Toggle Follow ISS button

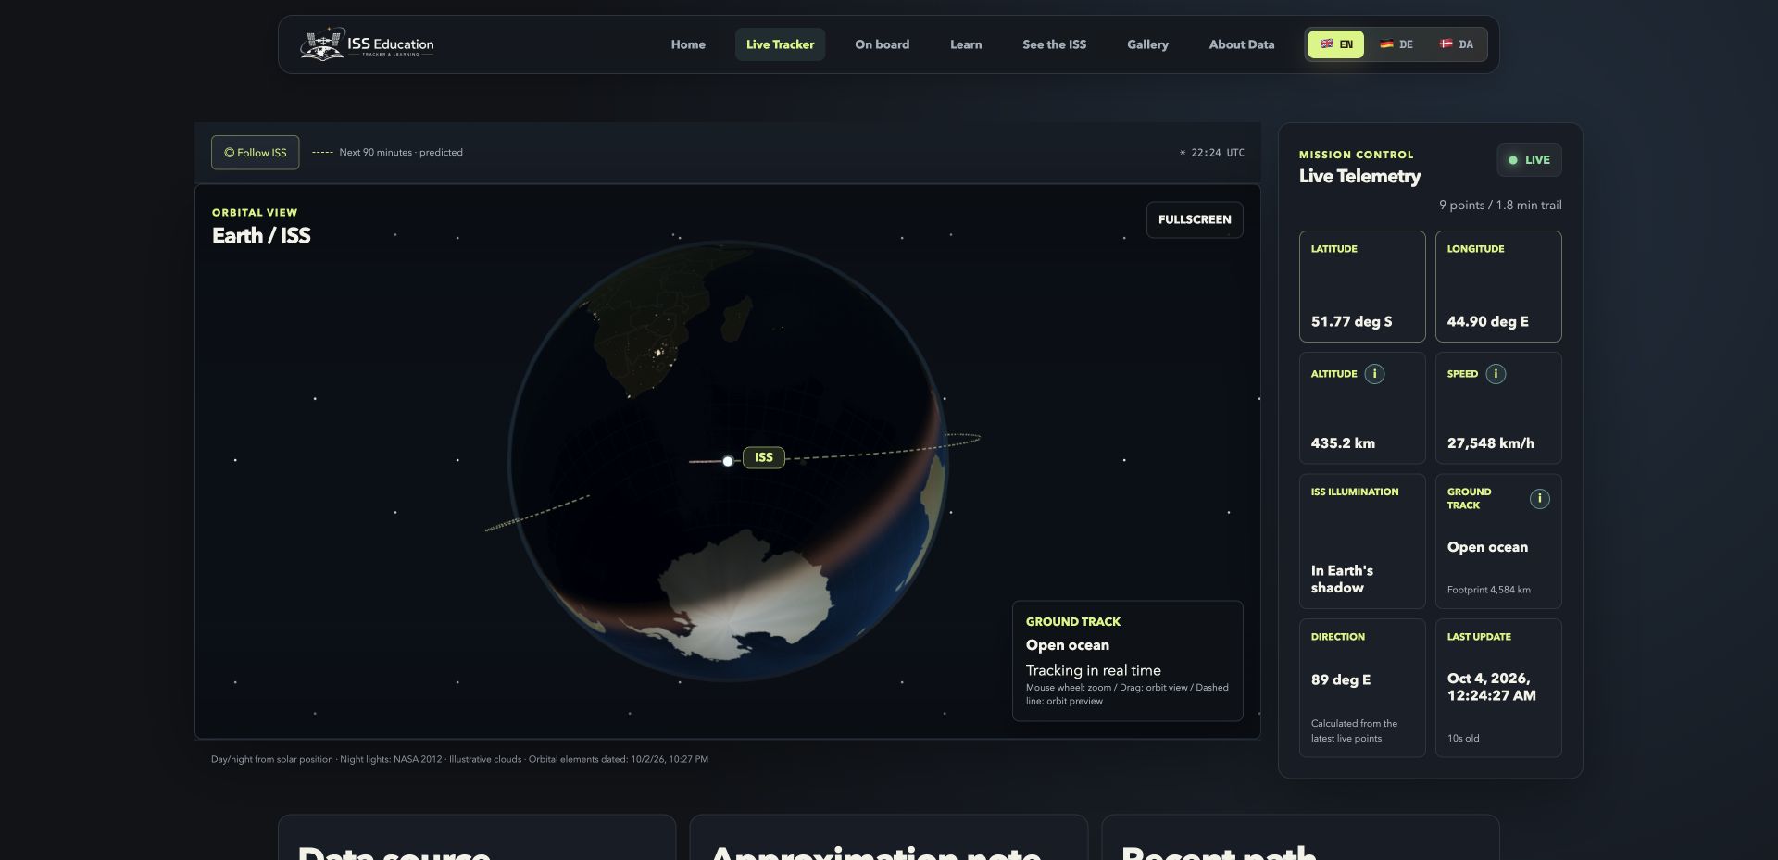[x=256, y=153]
